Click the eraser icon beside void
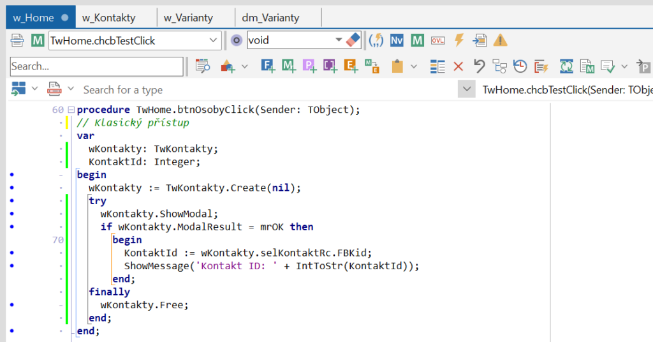653x342 pixels. (x=353, y=40)
